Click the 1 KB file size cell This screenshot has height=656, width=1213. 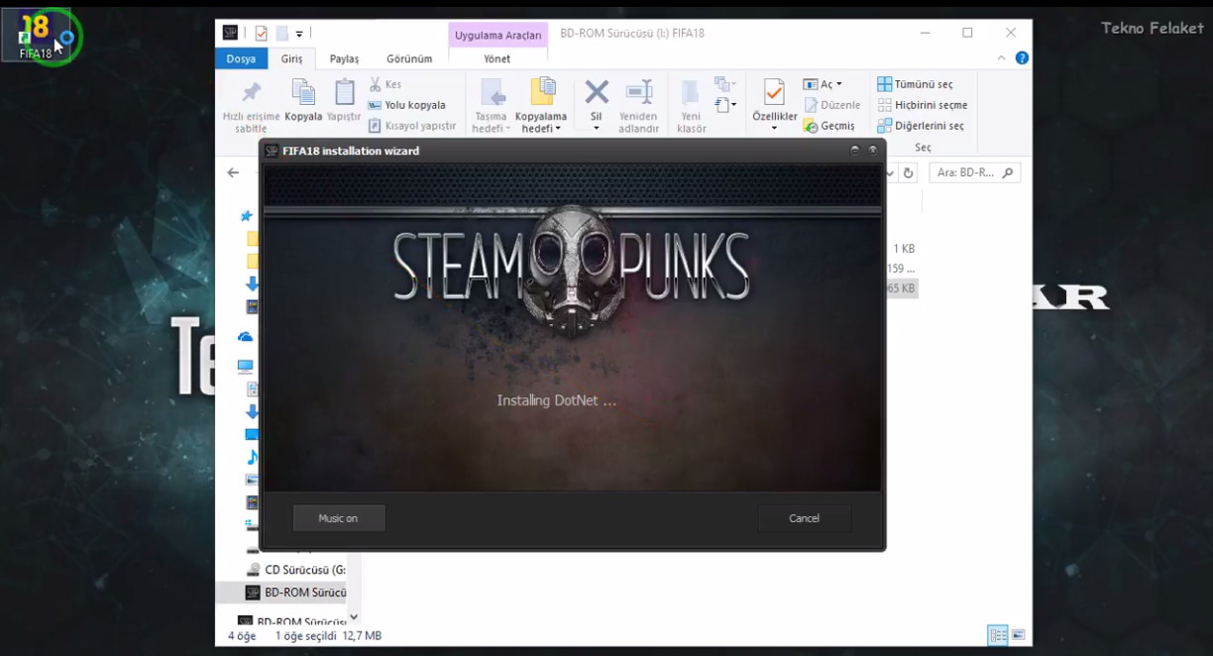tap(903, 249)
